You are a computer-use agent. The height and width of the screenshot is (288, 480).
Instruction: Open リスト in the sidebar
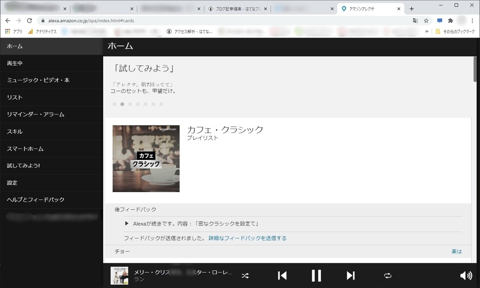[51, 97]
